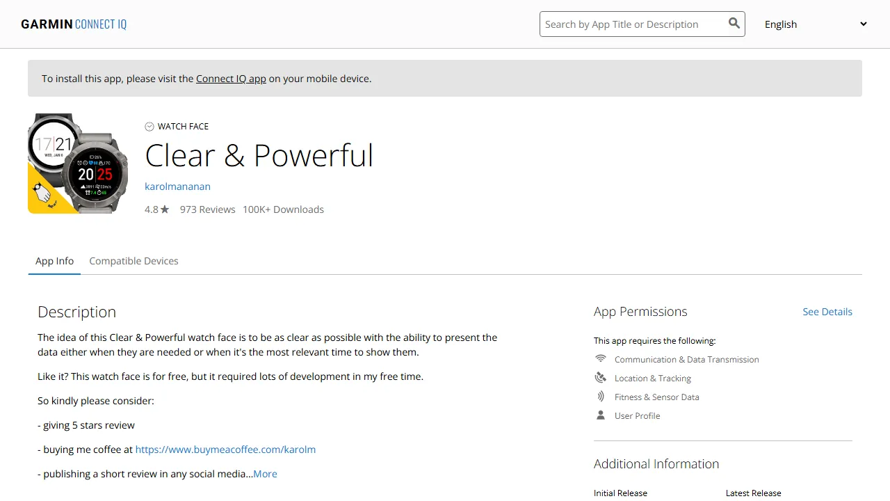This screenshot has height=501, width=890.
Task: Click the Fitness & Sensor Data icon
Action: (601, 397)
